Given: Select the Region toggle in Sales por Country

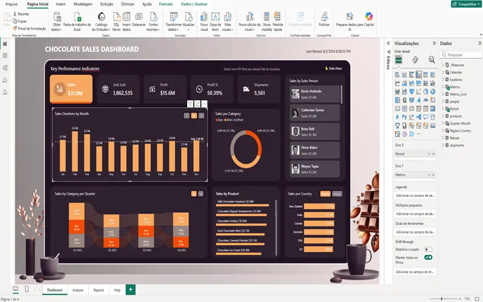Looking at the screenshot, I should (x=337, y=194).
